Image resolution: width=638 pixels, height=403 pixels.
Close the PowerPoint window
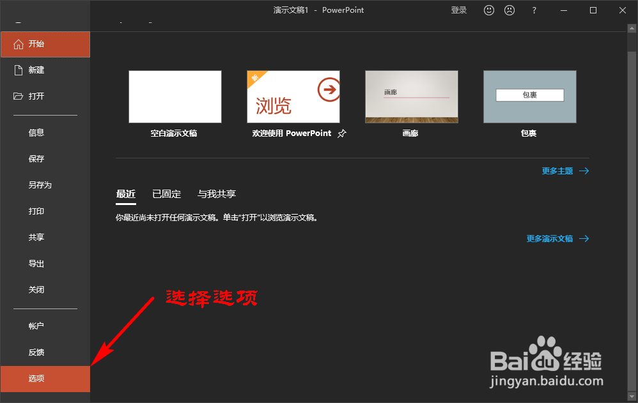pyautogui.click(x=623, y=11)
